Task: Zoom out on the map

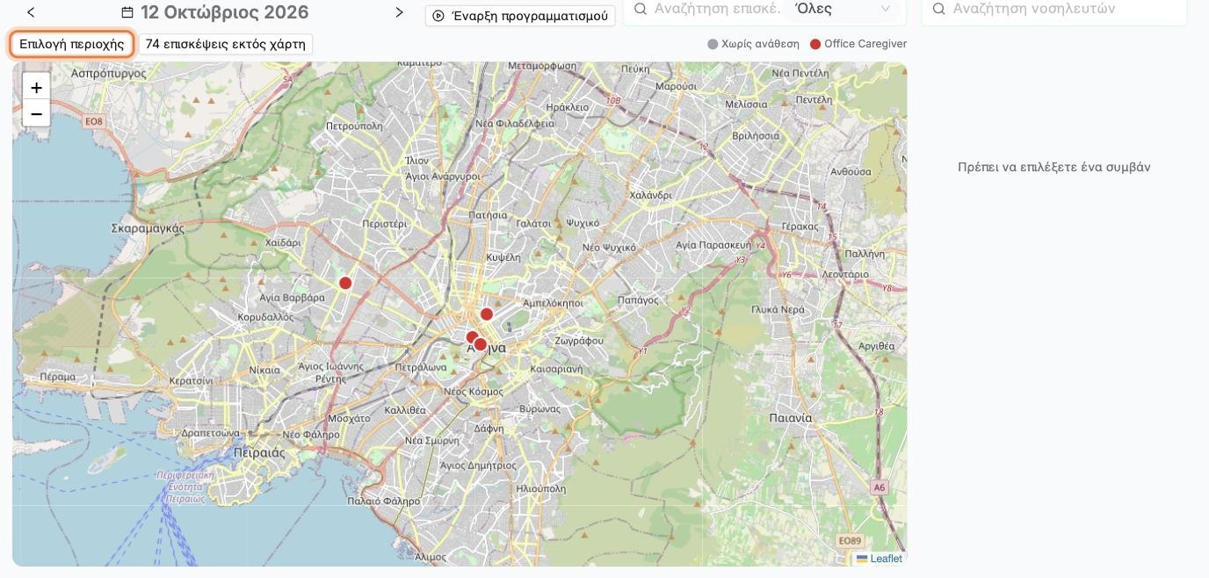Action: coord(36,113)
